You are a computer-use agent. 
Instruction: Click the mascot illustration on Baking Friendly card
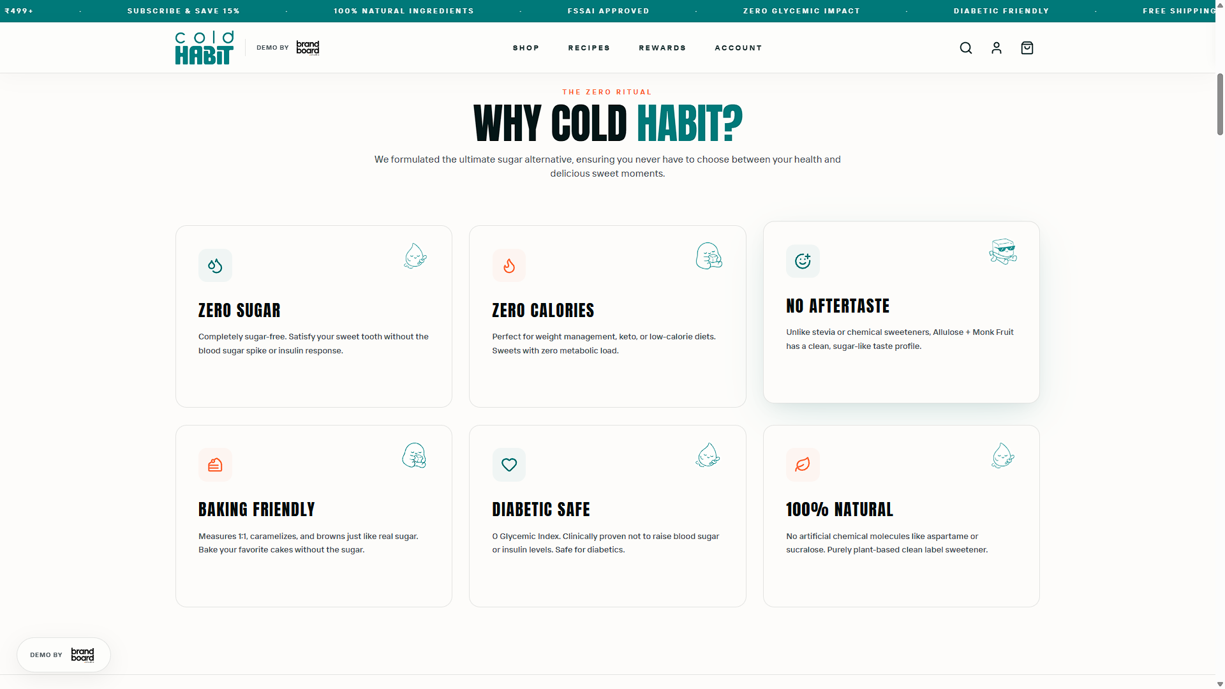(x=415, y=456)
